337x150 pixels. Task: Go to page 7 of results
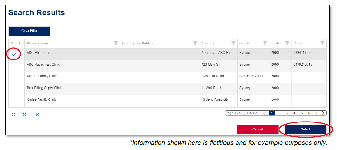tap(316, 113)
